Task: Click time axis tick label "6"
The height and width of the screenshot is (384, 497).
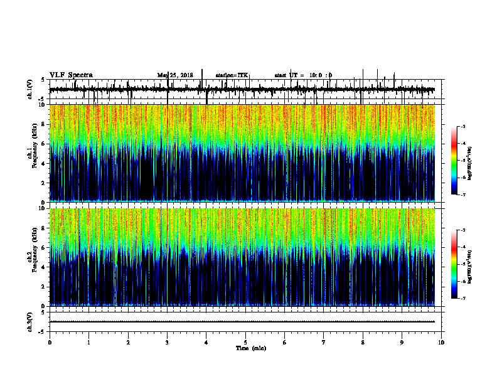Action: [284, 343]
